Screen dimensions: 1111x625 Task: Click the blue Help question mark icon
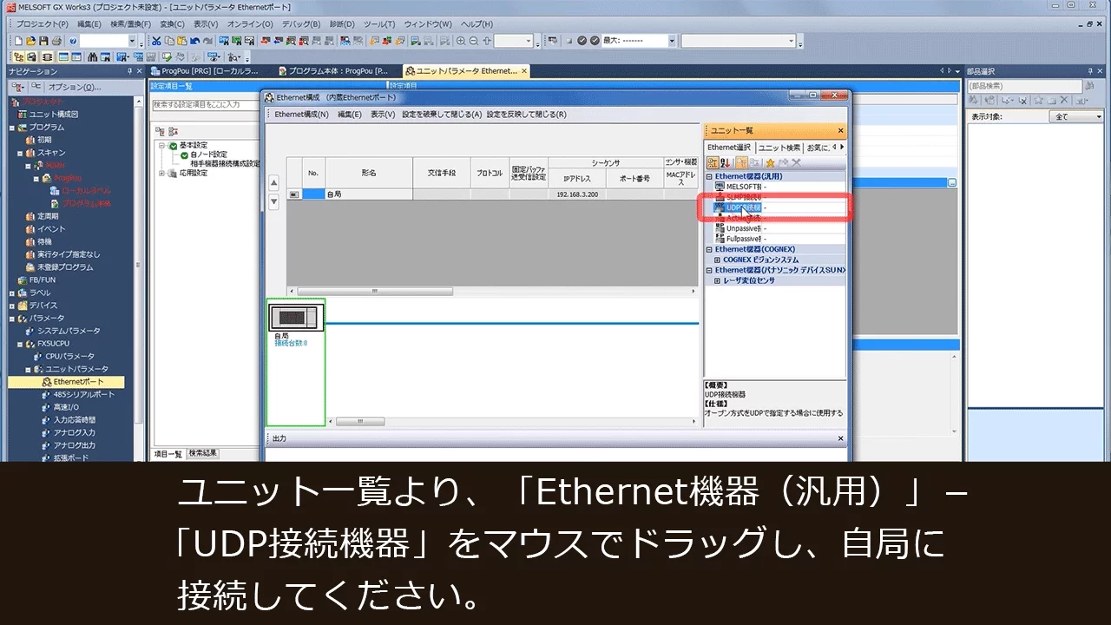(73, 41)
